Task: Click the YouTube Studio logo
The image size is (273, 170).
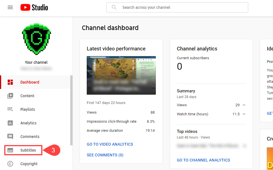Action: click(34, 7)
